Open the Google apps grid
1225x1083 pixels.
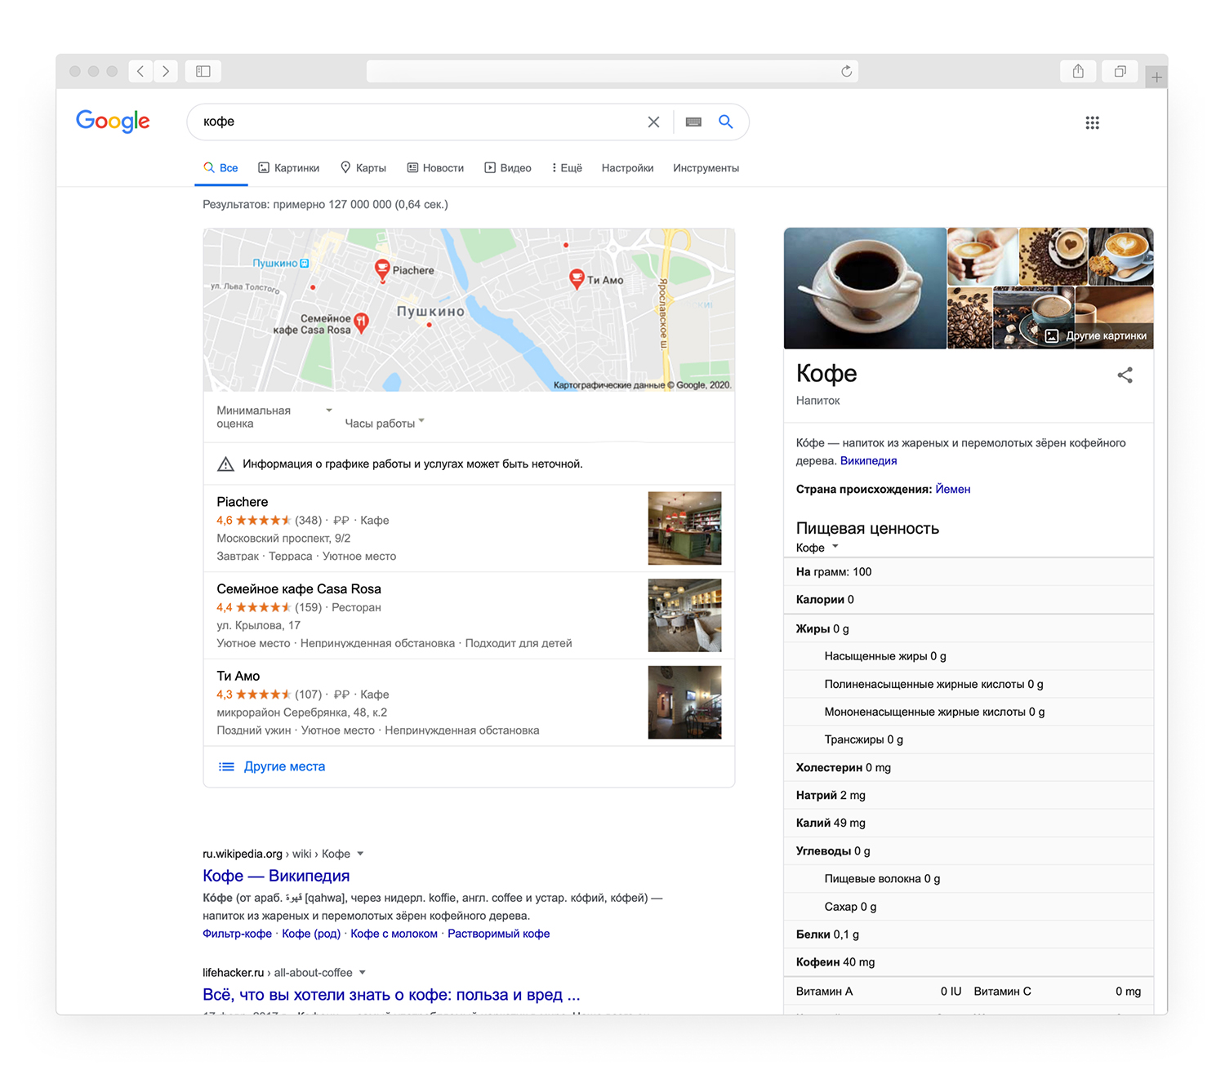[x=1092, y=122]
